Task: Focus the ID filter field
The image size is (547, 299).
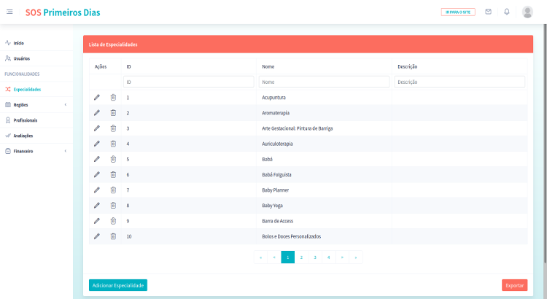Action: tap(188, 82)
